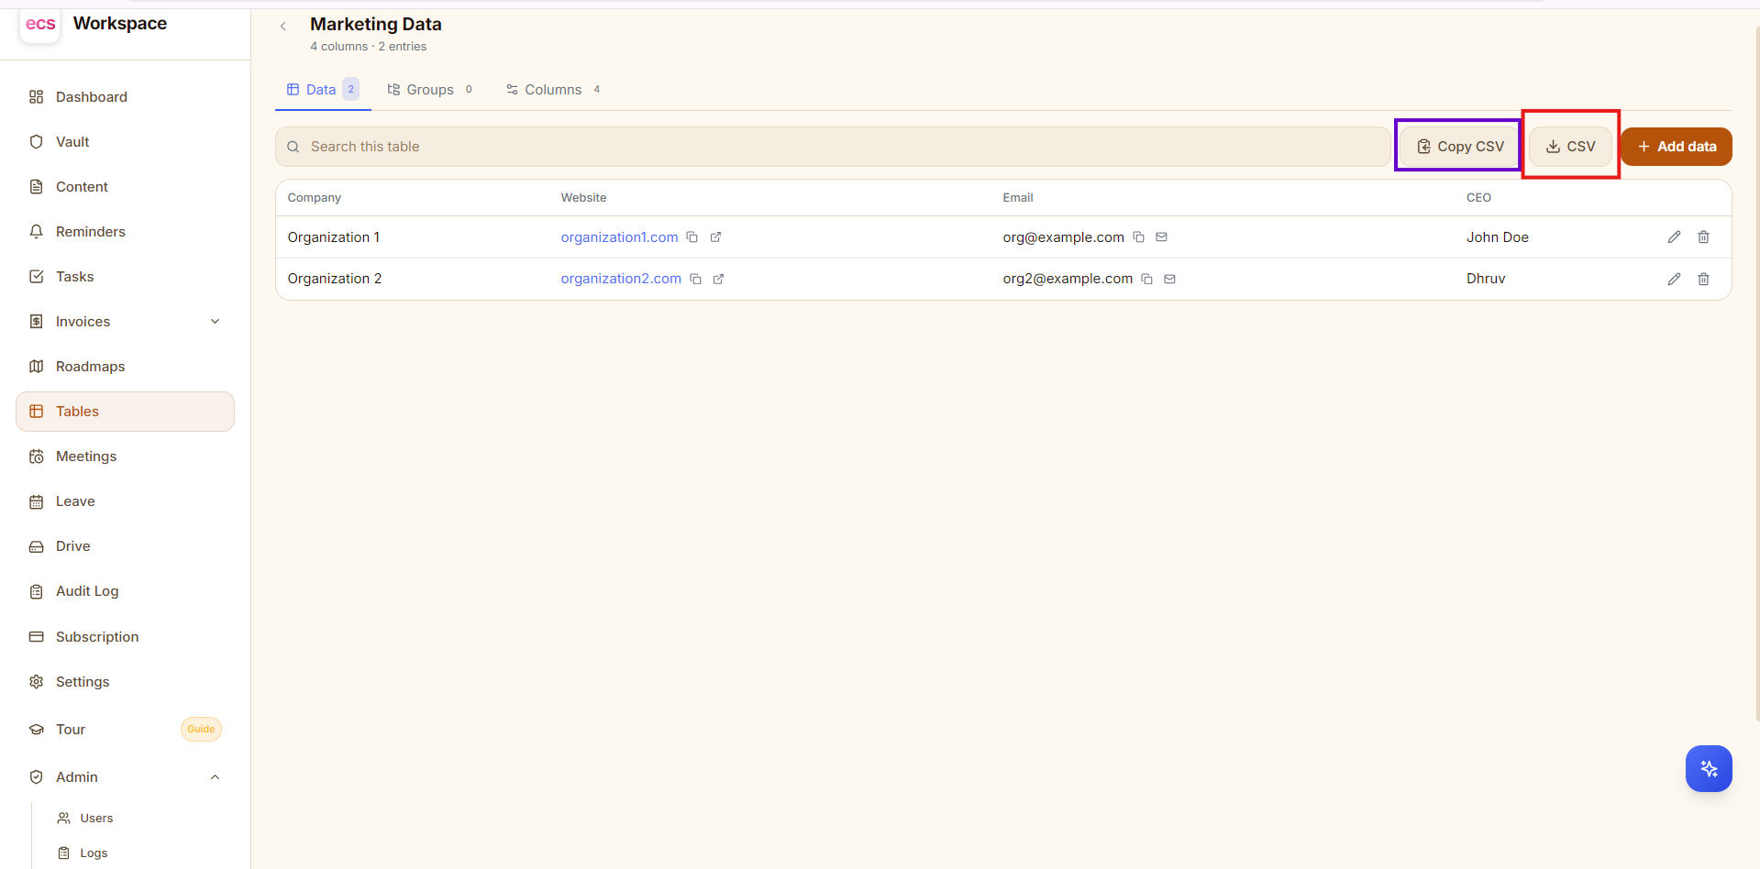Delete the Organization 1 row
Screen dimensions: 1760x869
pos(1703,237)
